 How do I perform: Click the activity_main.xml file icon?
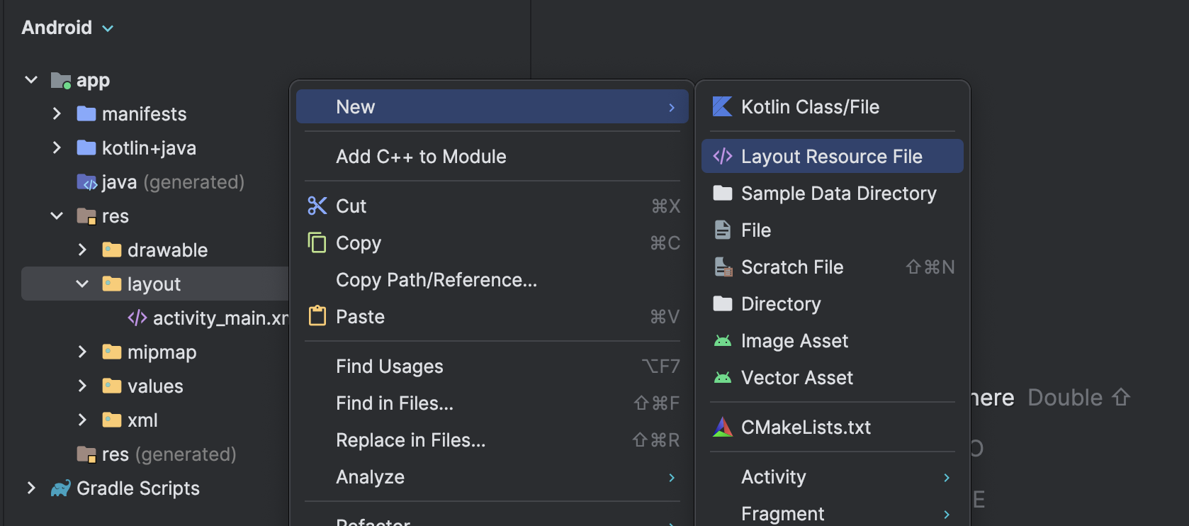(137, 318)
